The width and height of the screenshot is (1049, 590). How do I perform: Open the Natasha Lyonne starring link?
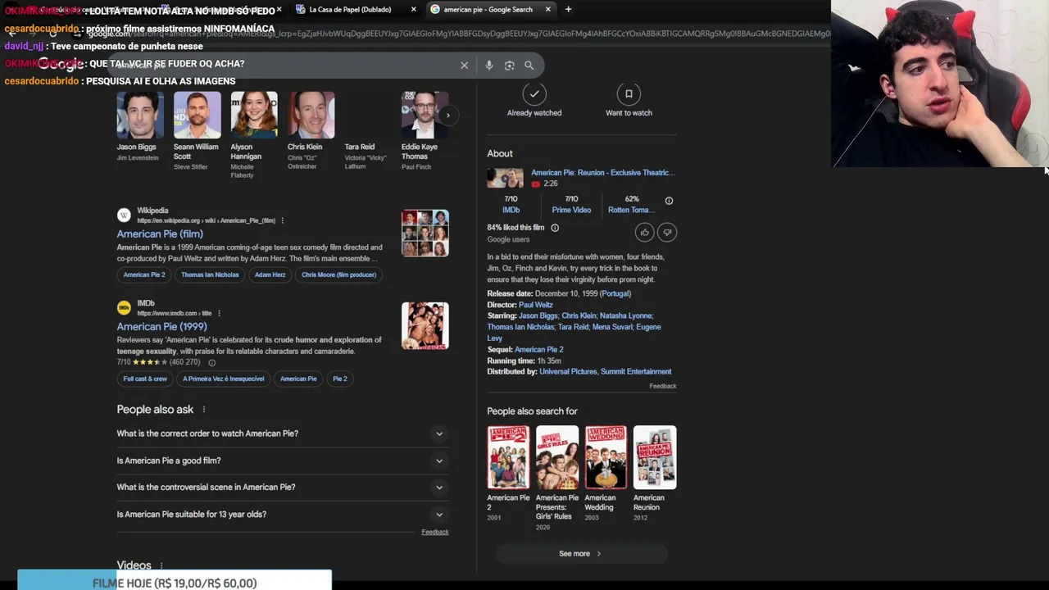pyautogui.click(x=626, y=315)
